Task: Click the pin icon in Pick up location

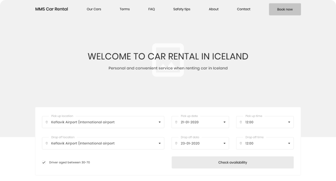Action: (x=47, y=122)
